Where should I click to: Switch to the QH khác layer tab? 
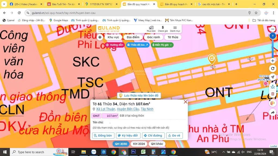pos(157,144)
